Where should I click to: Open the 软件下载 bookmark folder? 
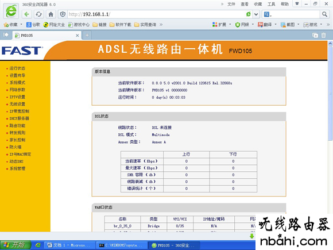tap(121, 25)
